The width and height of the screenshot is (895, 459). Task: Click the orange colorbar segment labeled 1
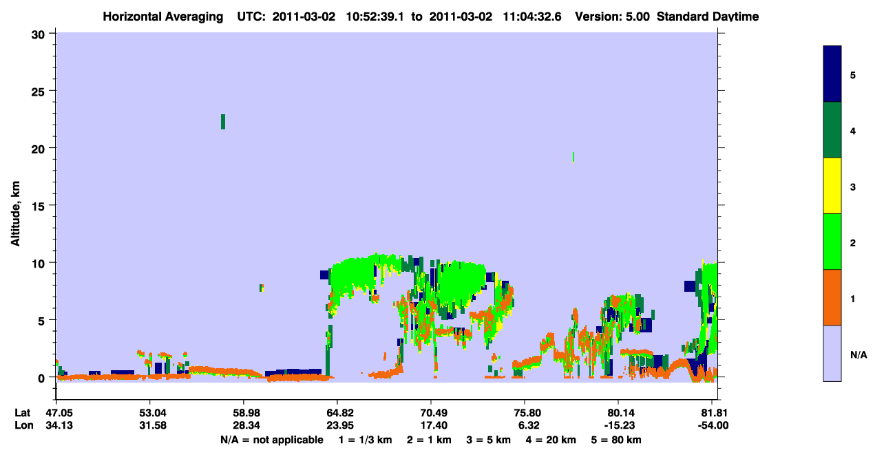pos(832,297)
